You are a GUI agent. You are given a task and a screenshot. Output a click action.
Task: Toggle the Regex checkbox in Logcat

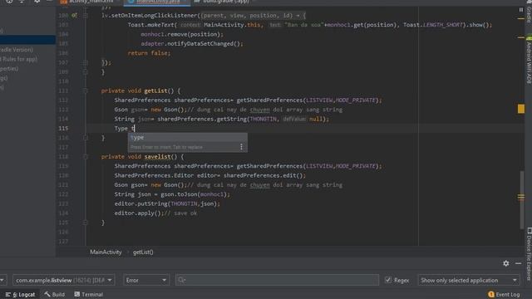pos(388,280)
